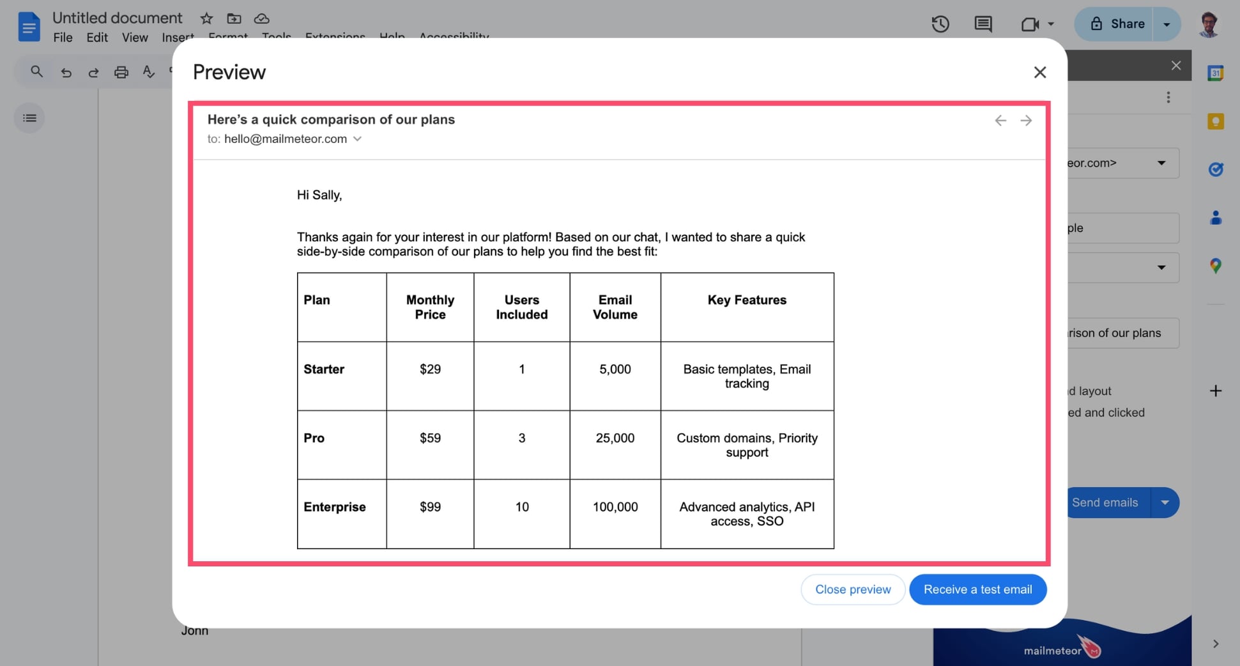Click Close preview button

[853, 589]
